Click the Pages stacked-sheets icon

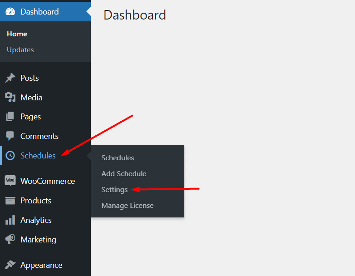coord(10,117)
